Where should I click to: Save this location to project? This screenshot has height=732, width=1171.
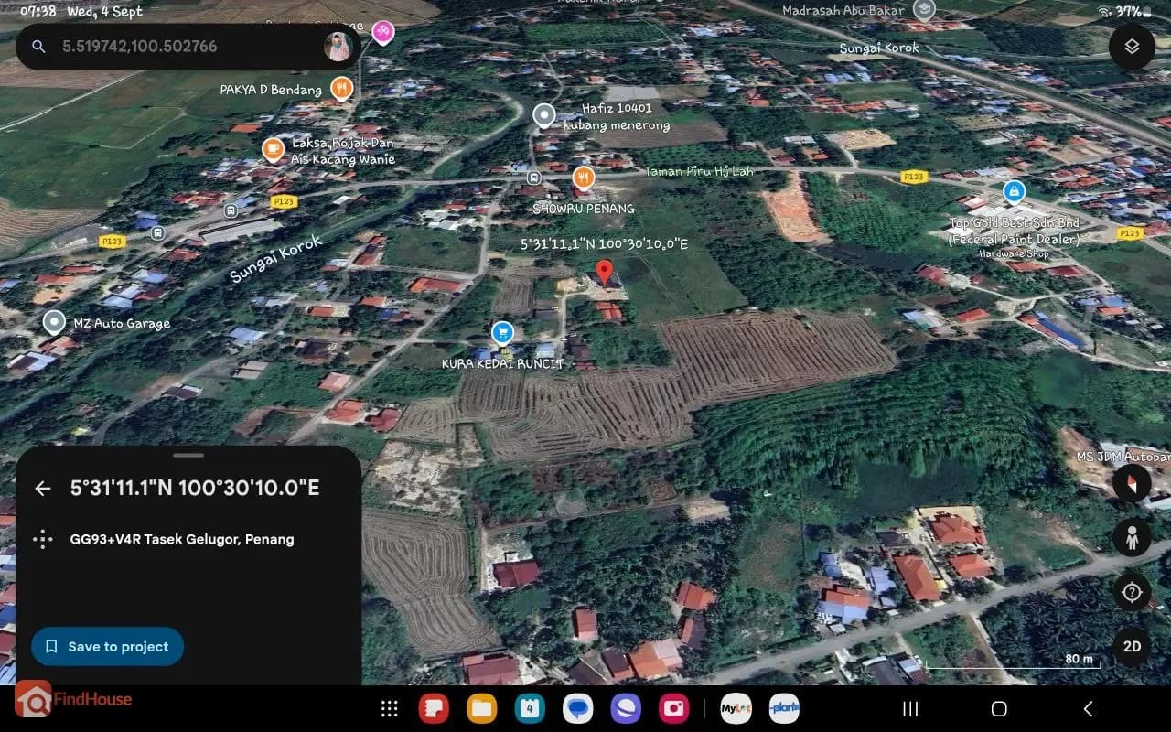pyautogui.click(x=107, y=646)
